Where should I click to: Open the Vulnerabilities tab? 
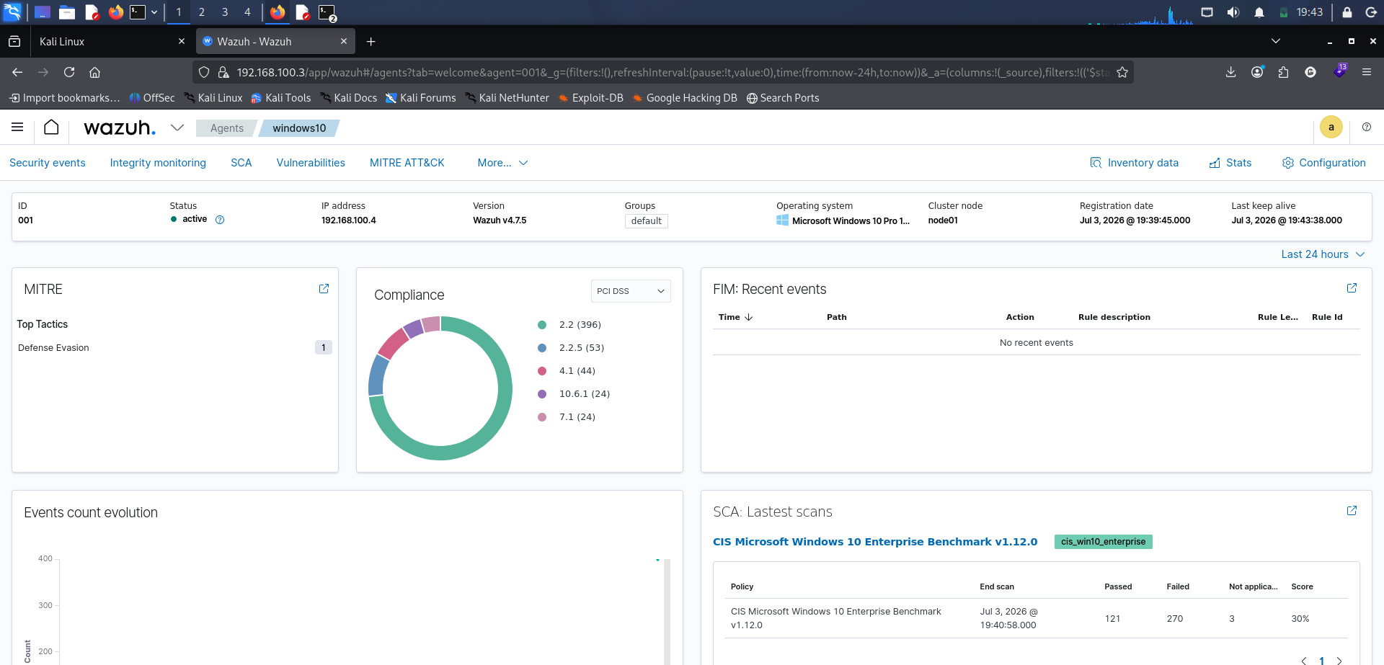pyautogui.click(x=311, y=163)
